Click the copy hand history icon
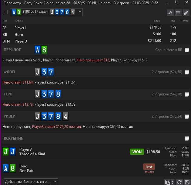 [x=167, y=182]
